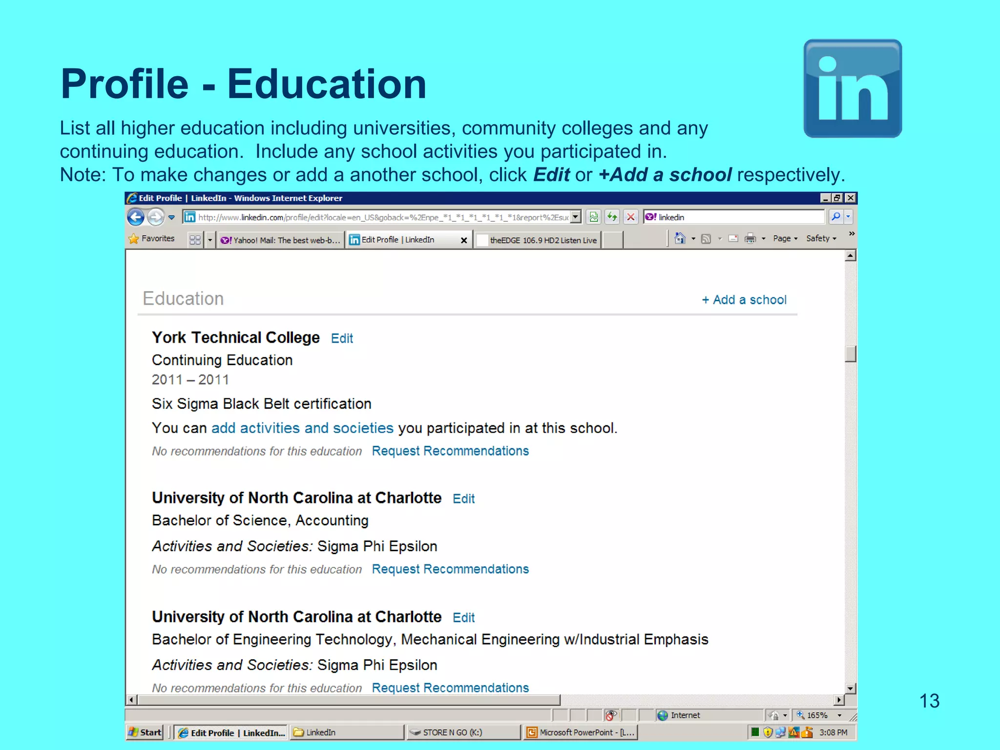Screen dimensions: 1000x750
Task: Click the horizontal scrollbar thumb
Action: pos(350,700)
